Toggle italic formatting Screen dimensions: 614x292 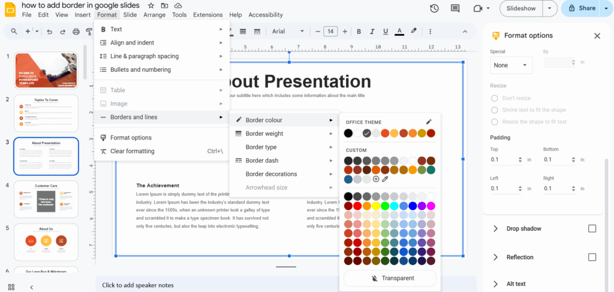pyautogui.click(x=372, y=31)
